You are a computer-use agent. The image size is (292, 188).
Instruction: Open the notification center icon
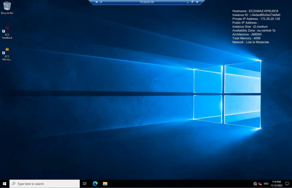coord(287,184)
